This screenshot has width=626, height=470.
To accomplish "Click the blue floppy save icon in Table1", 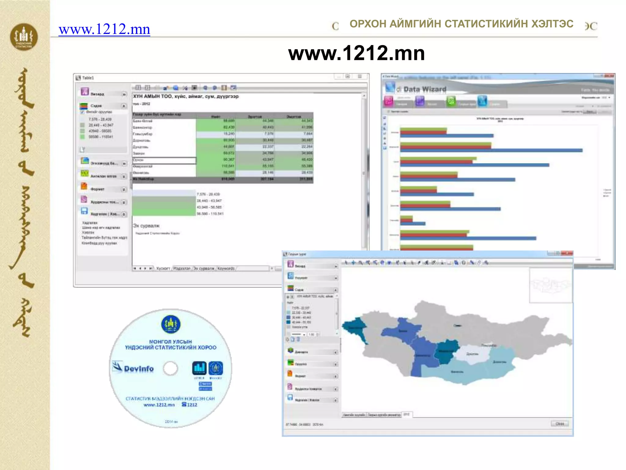I will coord(84,211).
